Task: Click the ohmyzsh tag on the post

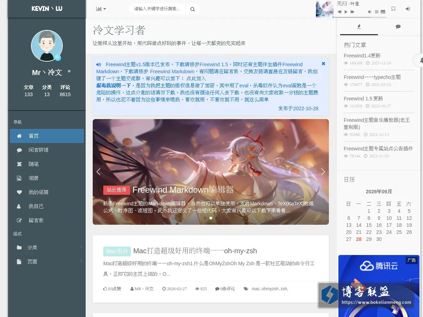Action: (270, 289)
